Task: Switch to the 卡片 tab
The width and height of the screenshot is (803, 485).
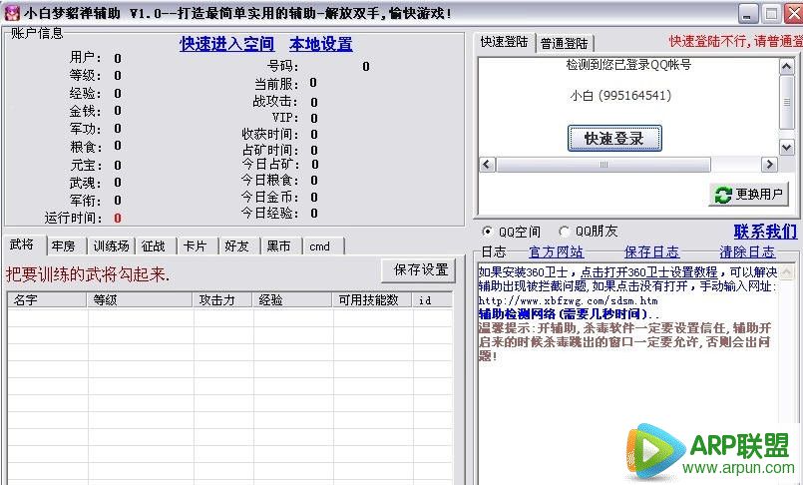Action: click(x=197, y=246)
